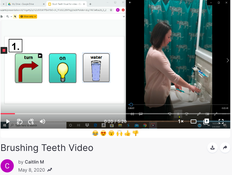Enter fullscreen mode
This screenshot has width=232, height=175.
pyautogui.click(x=221, y=121)
